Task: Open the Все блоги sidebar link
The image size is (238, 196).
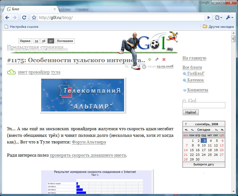Action: [192, 67]
